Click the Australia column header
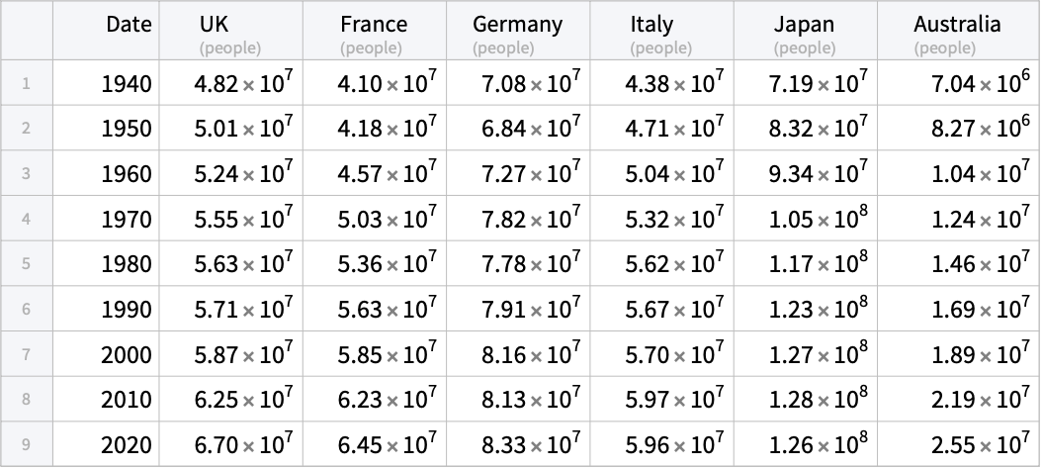The image size is (1041, 468). pos(958,31)
